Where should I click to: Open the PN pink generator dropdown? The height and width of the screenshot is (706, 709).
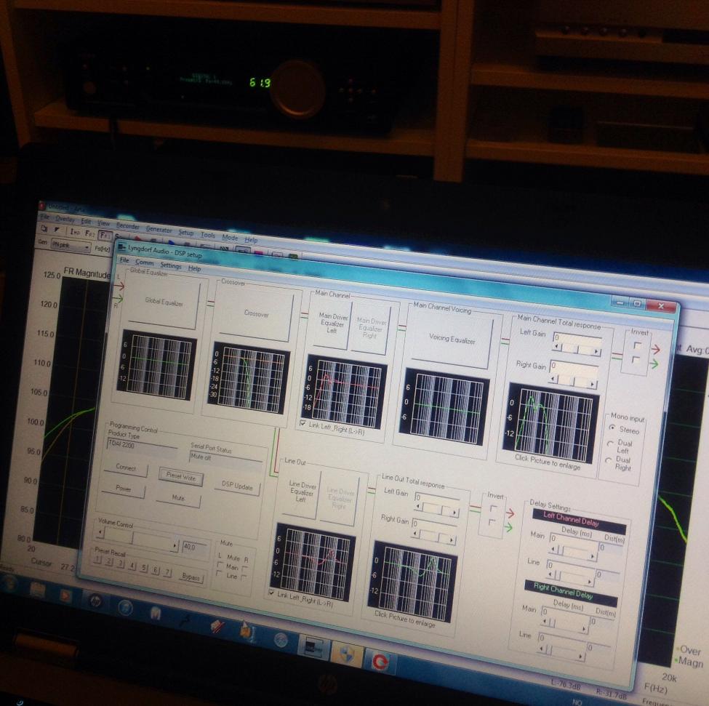point(71,246)
